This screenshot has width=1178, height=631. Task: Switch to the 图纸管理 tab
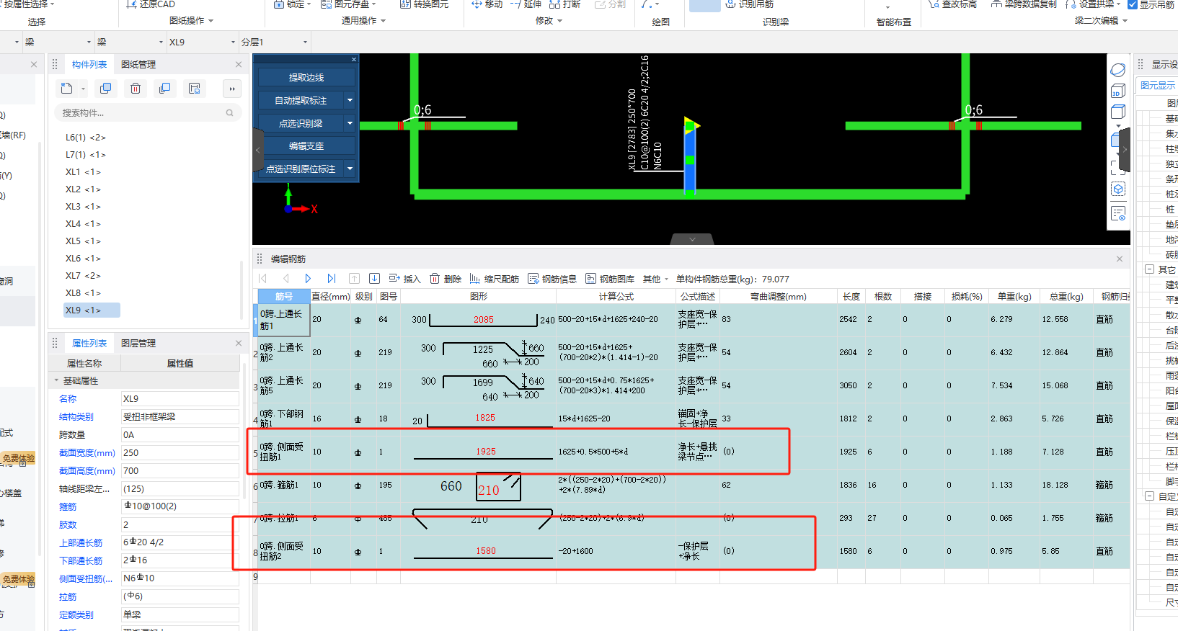[x=138, y=64]
